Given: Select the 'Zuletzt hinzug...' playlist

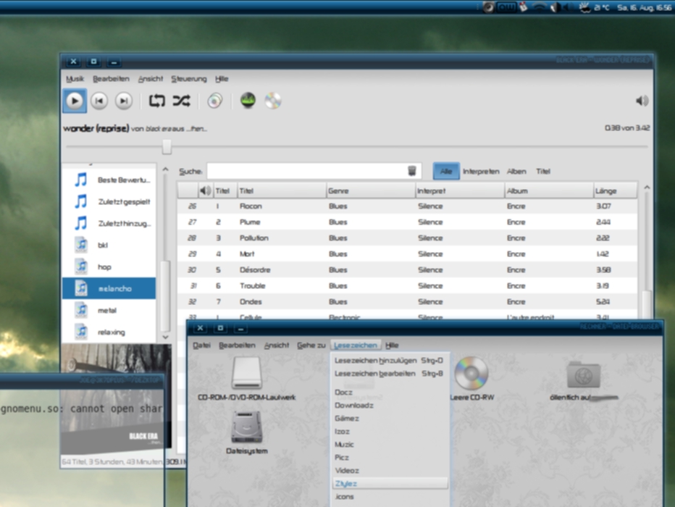Looking at the screenshot, I should click(x=109, y=223).
